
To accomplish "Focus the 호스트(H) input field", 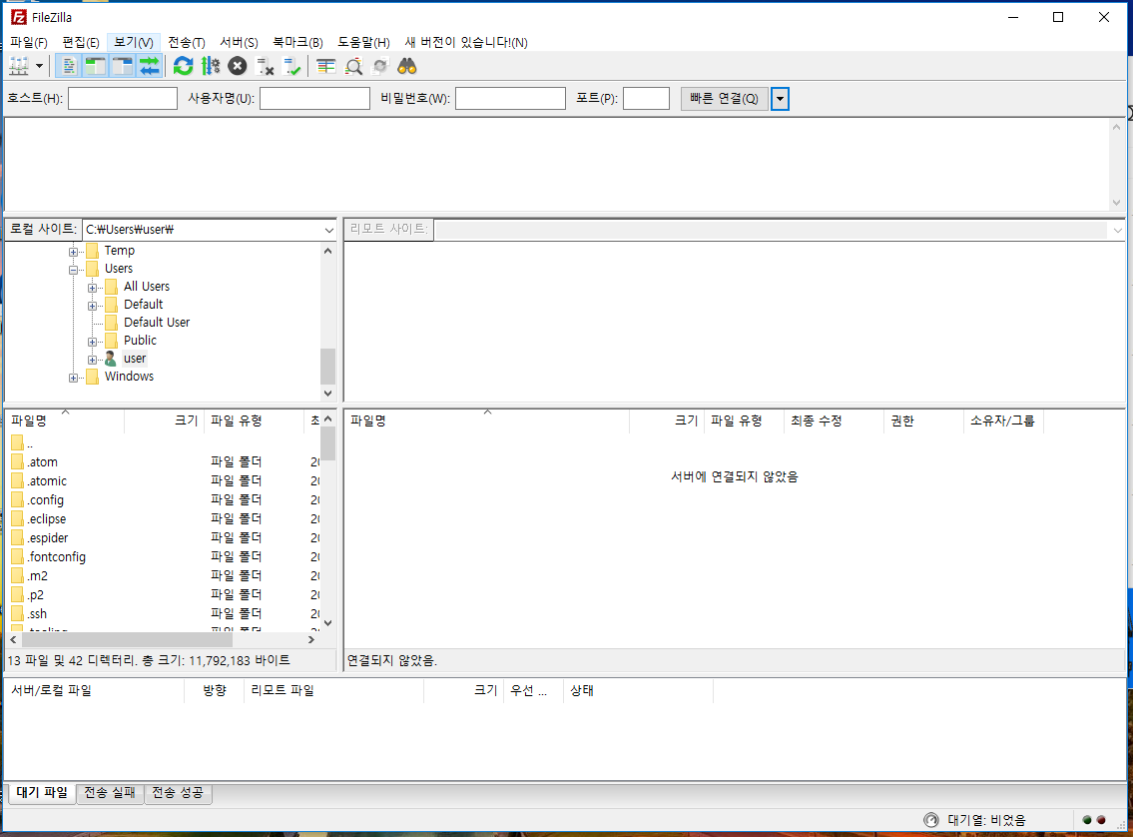I will tap(123, 98).
